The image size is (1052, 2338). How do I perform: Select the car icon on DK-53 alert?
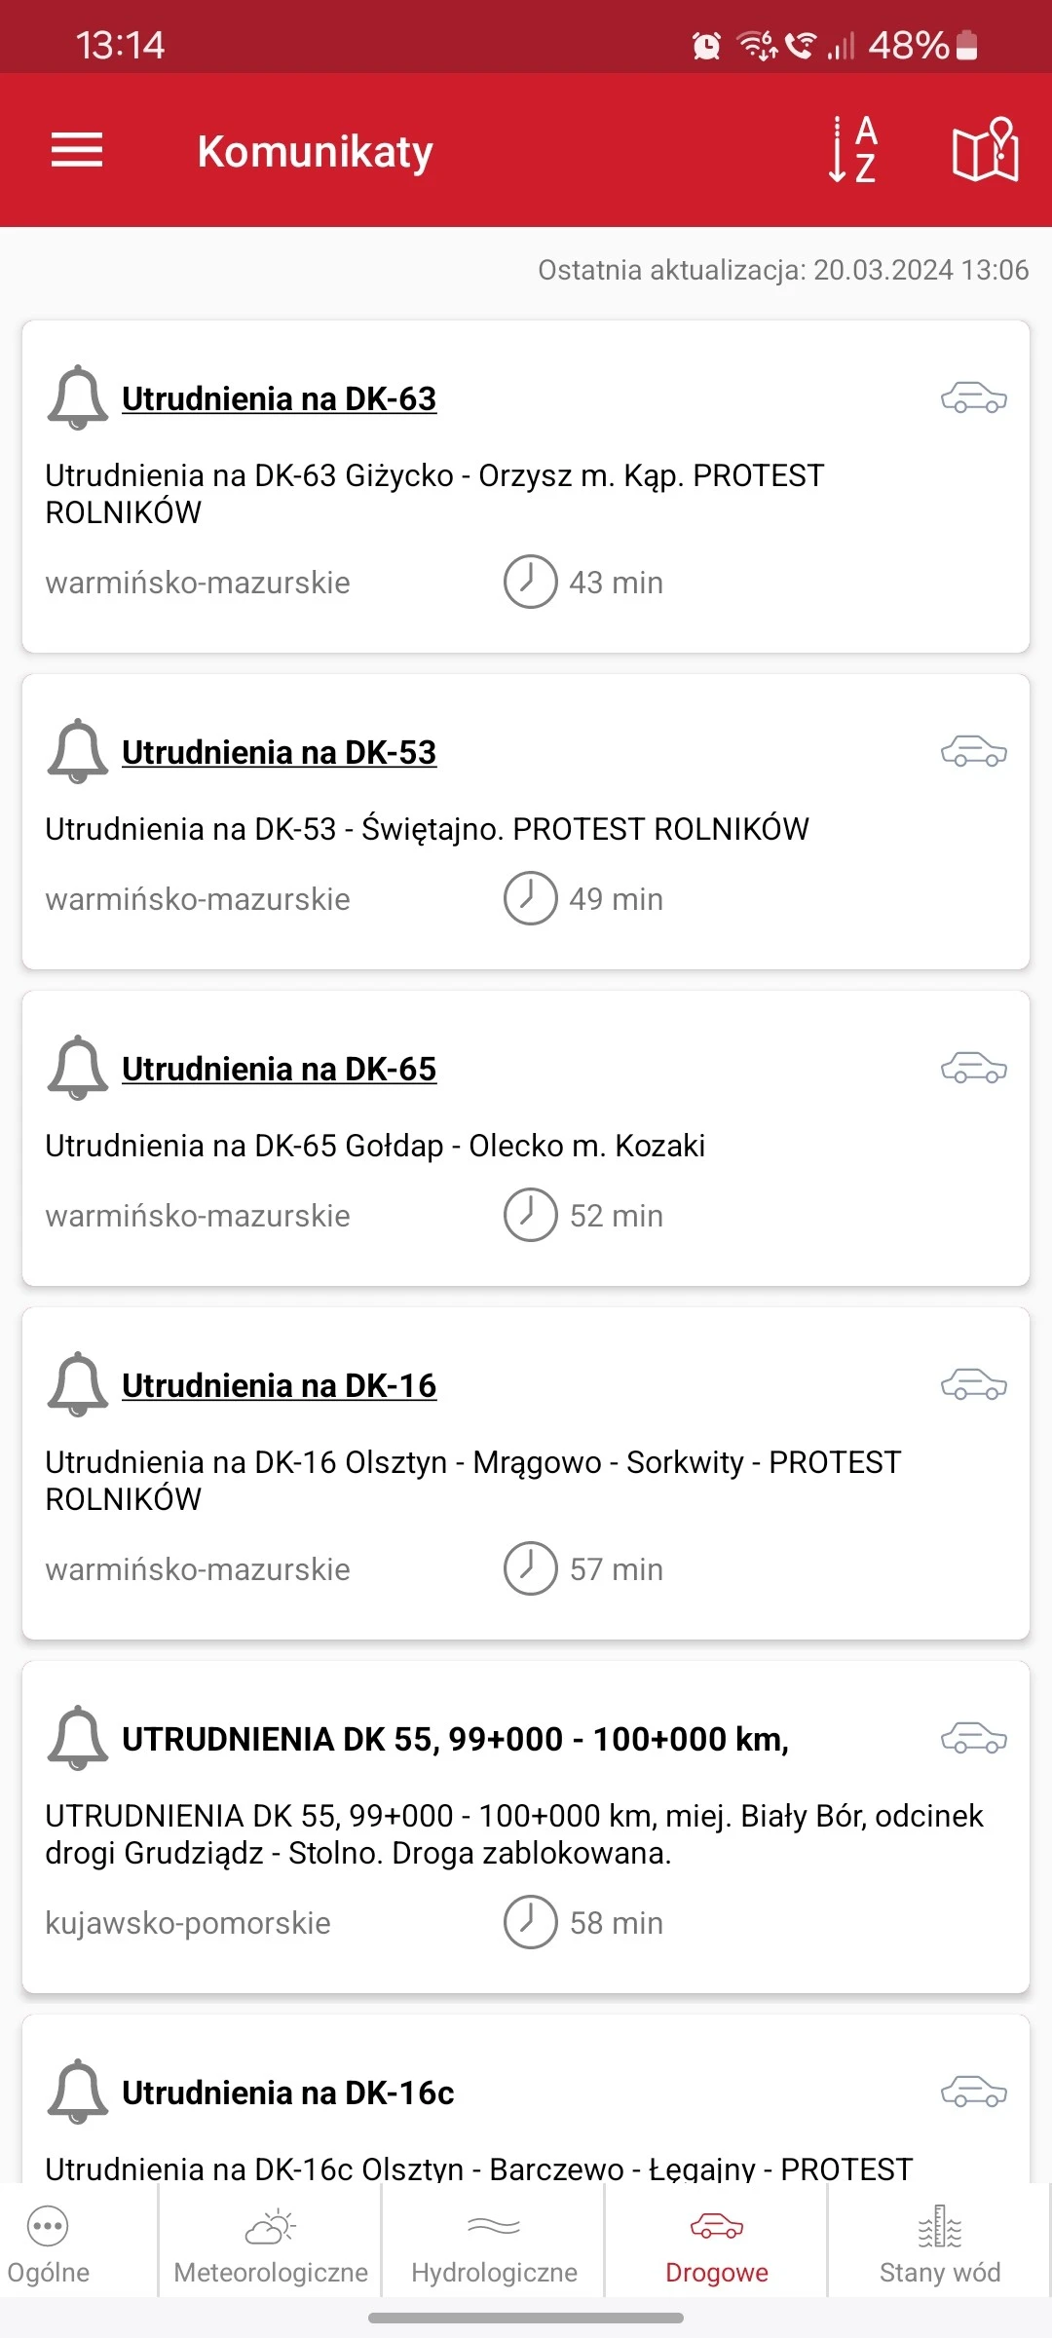coord(973,752)
